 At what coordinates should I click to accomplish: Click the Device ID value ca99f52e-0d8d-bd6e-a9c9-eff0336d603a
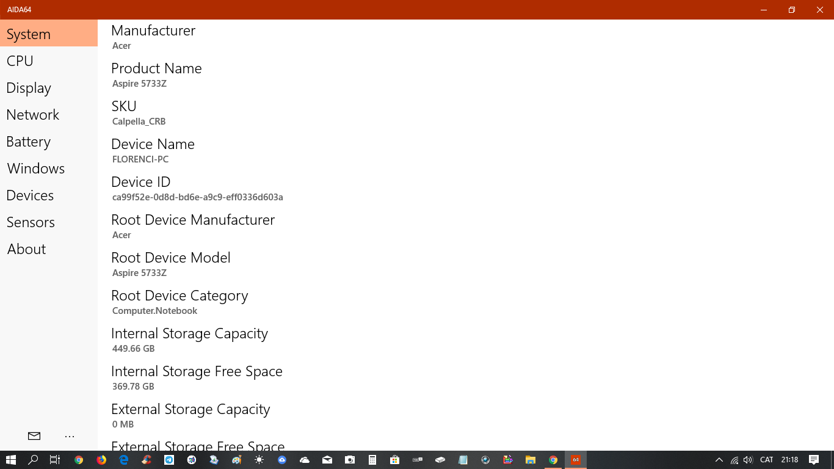198,197
